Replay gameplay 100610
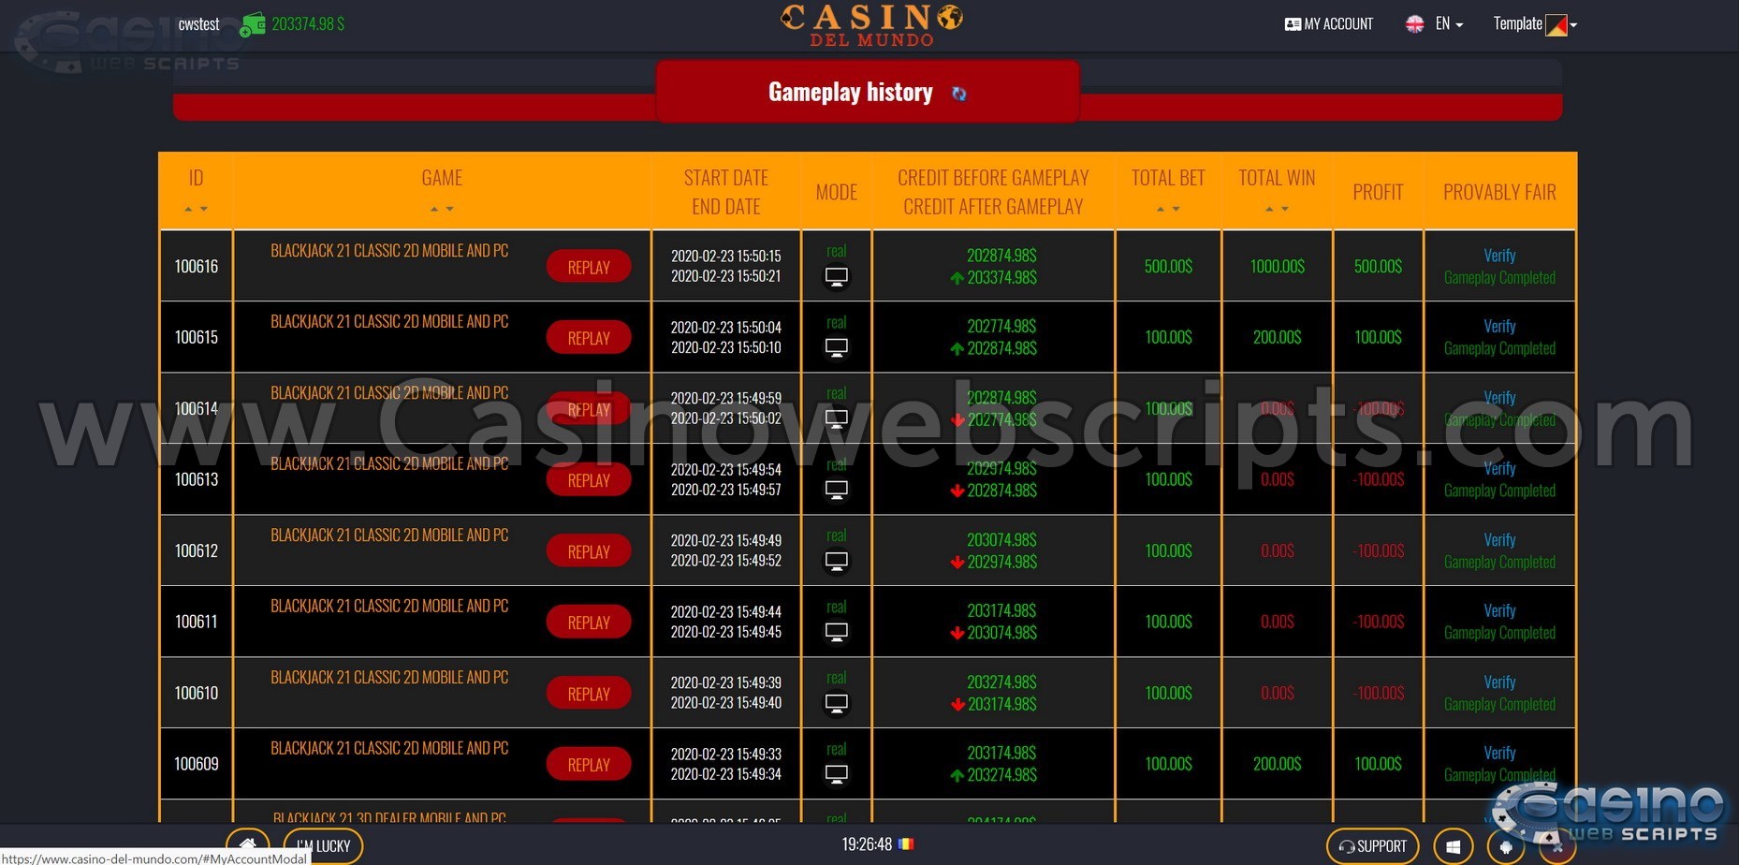The image size is (1739, 865). click(x=589, y=694)
